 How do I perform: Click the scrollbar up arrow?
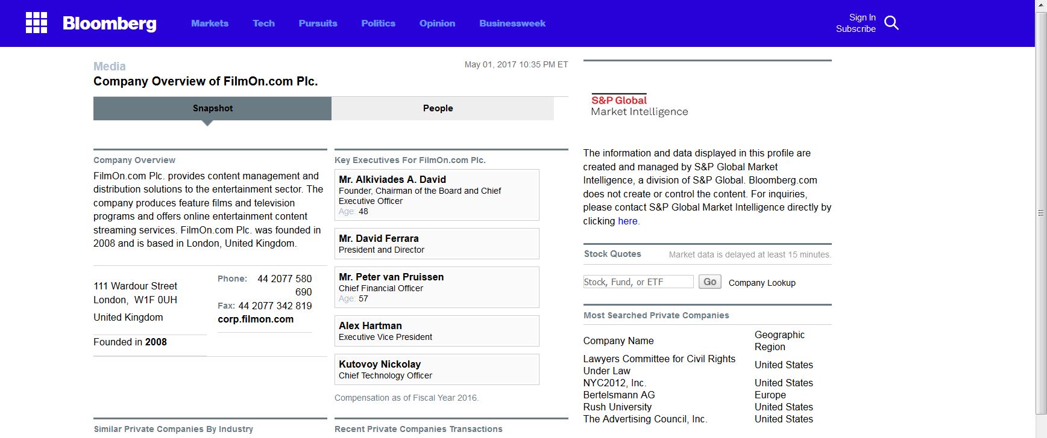[1041, 5]
